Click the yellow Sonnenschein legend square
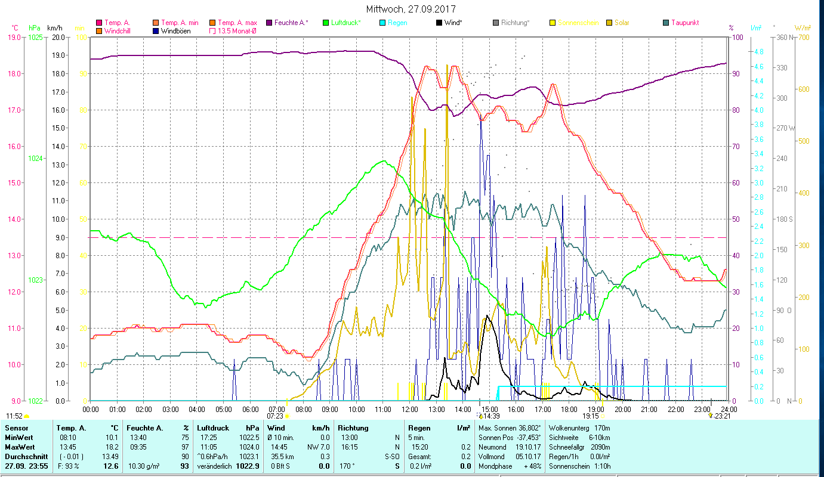This screenshot has height=477, width=824. (x=553, y=23)
